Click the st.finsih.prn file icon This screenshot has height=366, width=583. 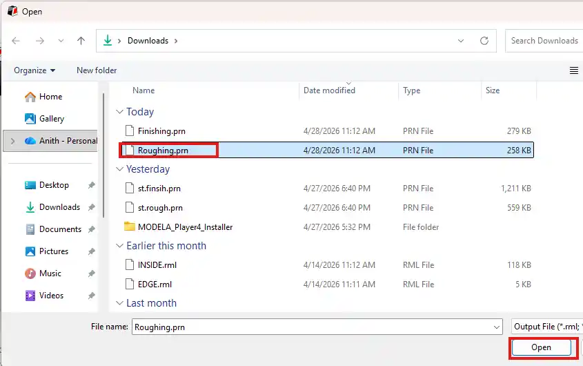pos(130,188)
